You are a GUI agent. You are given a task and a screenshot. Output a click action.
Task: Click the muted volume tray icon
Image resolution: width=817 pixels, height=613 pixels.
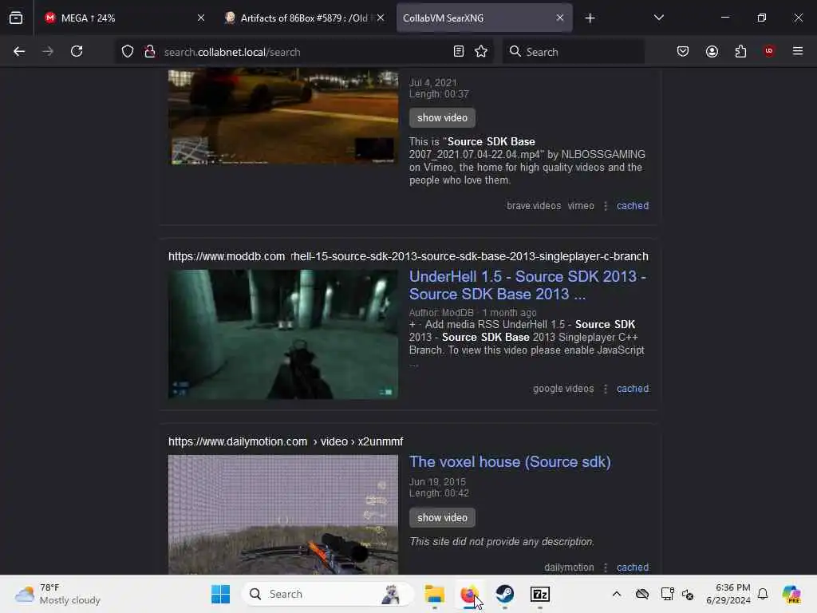(x=688, y=594)
